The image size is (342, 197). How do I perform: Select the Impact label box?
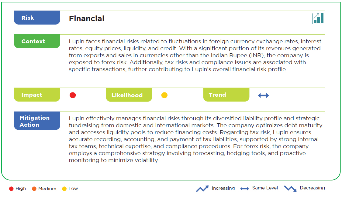pyautogui.click(x=37, y=95)
